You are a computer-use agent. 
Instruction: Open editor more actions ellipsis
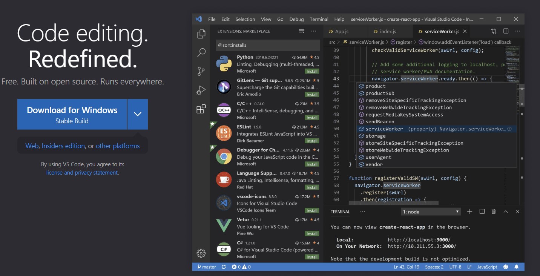(x=518, y=31)
